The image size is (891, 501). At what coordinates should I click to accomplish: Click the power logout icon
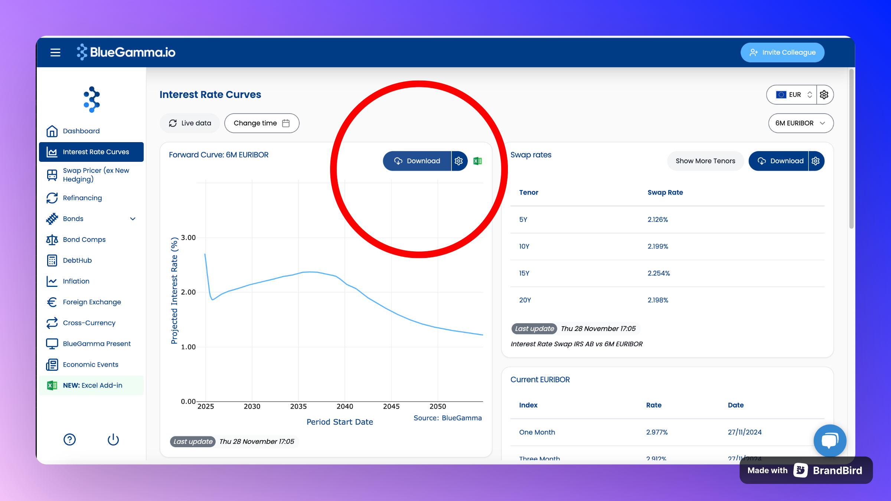(x=113, y=439)
